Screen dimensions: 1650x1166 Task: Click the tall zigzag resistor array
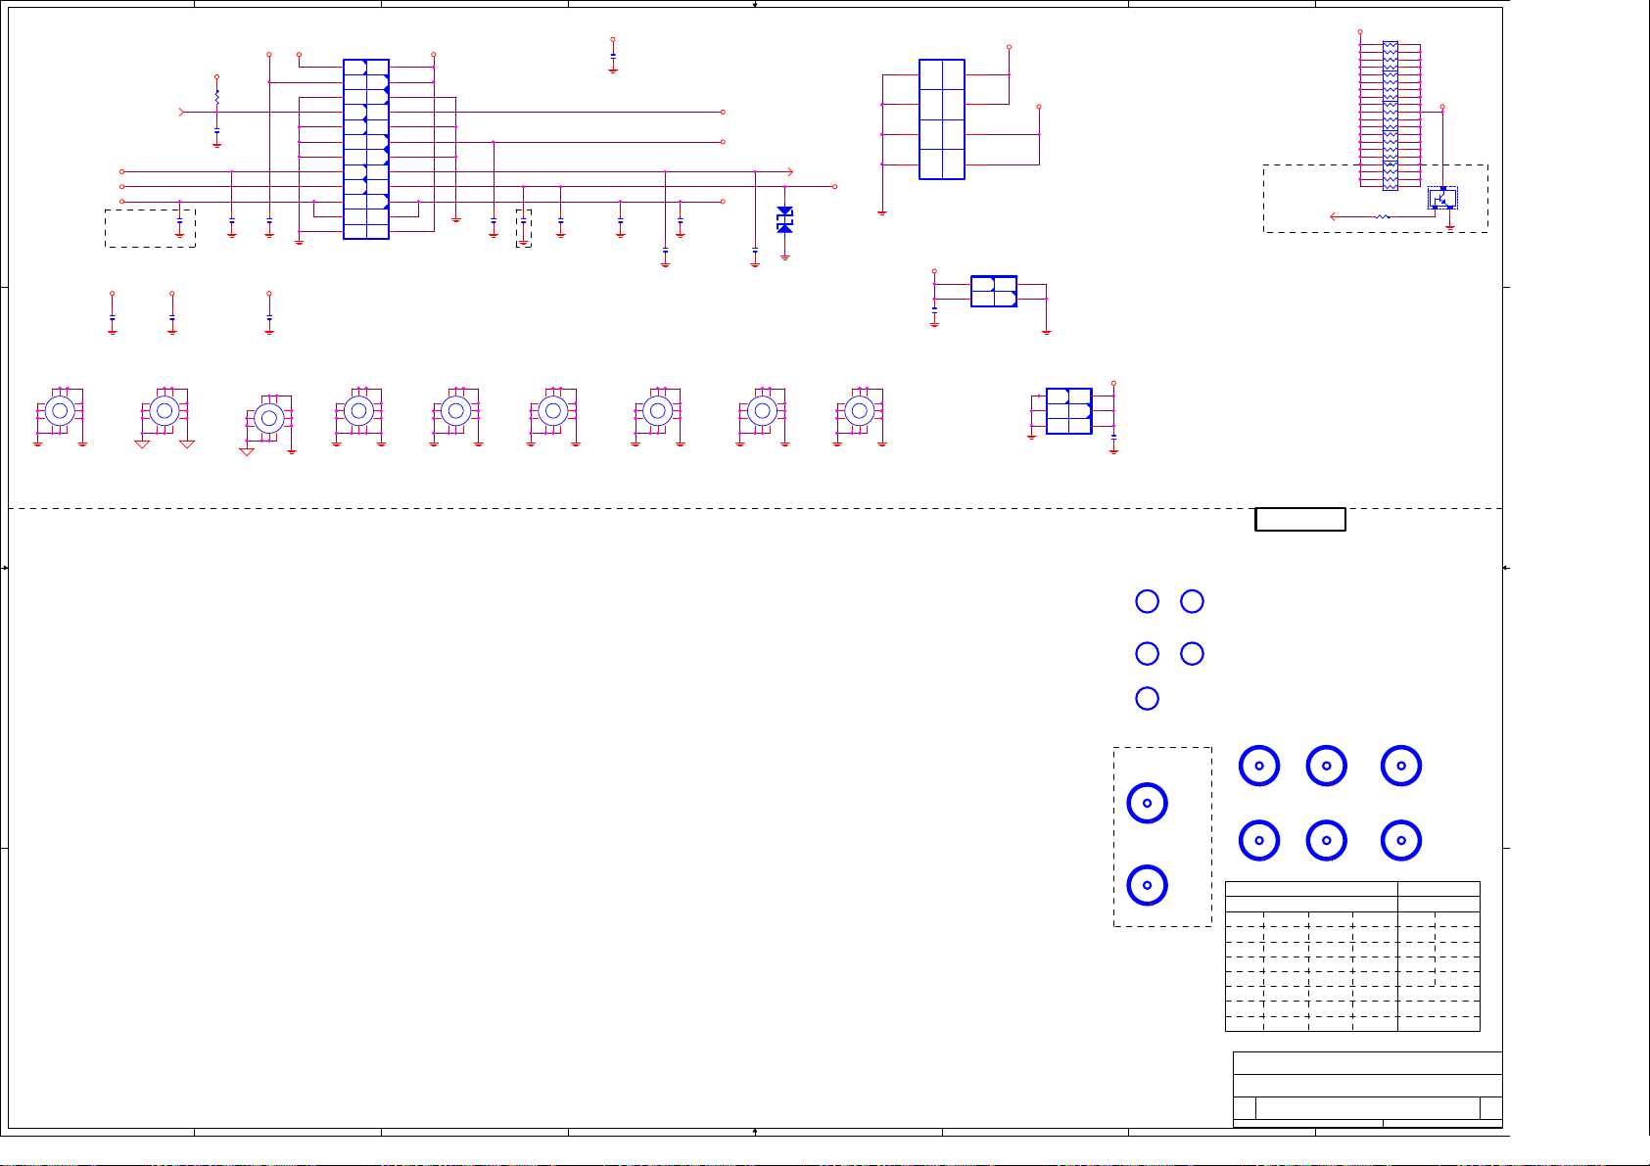[1391, 116]
